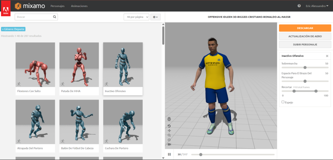Open the Animaciones tab
The image size is (333, 160).
pyautogui.click(x=79, y=6)
